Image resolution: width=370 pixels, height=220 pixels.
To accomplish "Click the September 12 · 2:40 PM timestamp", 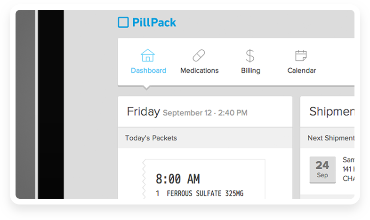I will pos(205,113).
